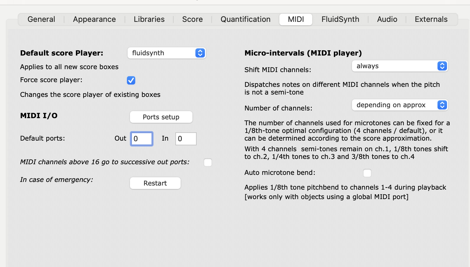Open the Number of channels dropdown
This screenshot has height=267, width=470.
[x=399, y=105]
